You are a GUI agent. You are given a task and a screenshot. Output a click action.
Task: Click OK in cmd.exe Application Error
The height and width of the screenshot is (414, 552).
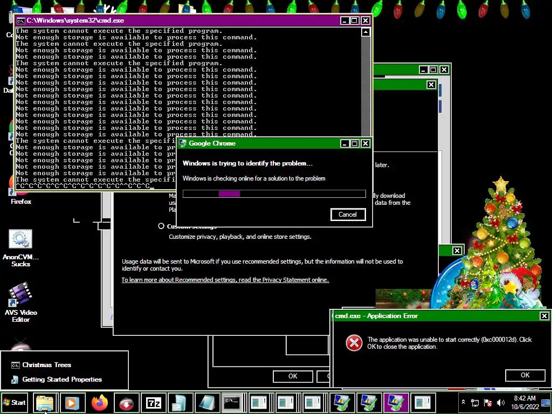point(525,375)
